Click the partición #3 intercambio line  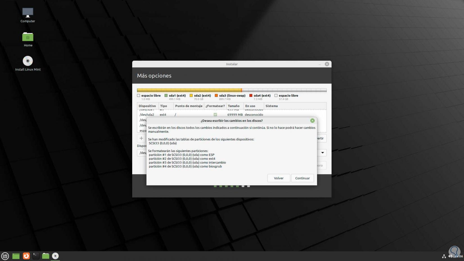[187, 163]
